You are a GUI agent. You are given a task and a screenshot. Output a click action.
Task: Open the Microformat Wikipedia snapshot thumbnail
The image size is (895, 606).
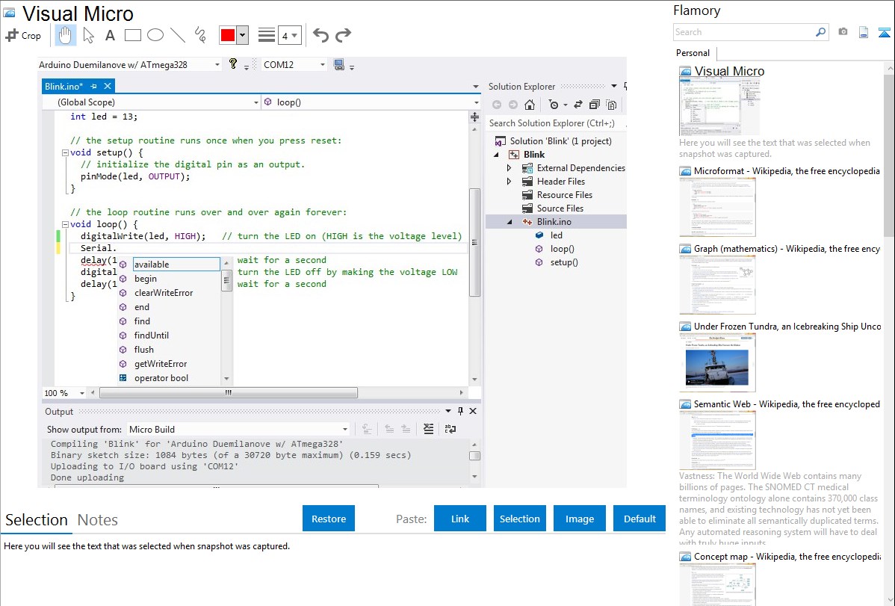(x=717, y=207)
